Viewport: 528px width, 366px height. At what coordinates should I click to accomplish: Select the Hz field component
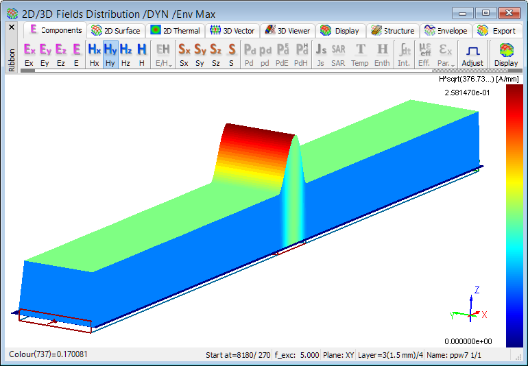[125, 54]
